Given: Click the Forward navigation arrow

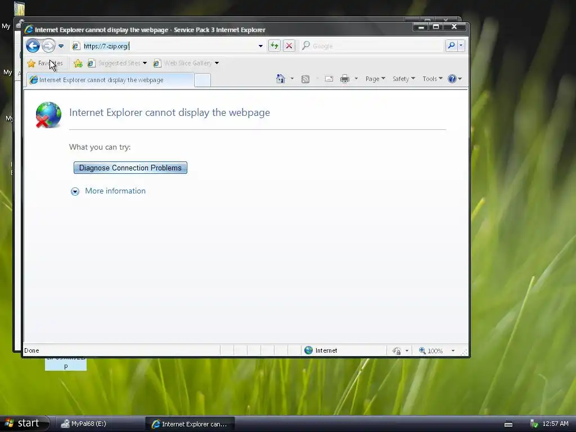Looking at the screenshot, I should (48, 46).
